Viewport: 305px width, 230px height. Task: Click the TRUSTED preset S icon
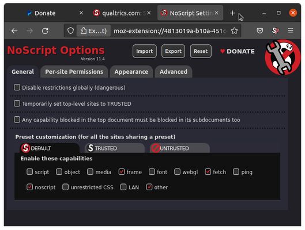[91, 148]
